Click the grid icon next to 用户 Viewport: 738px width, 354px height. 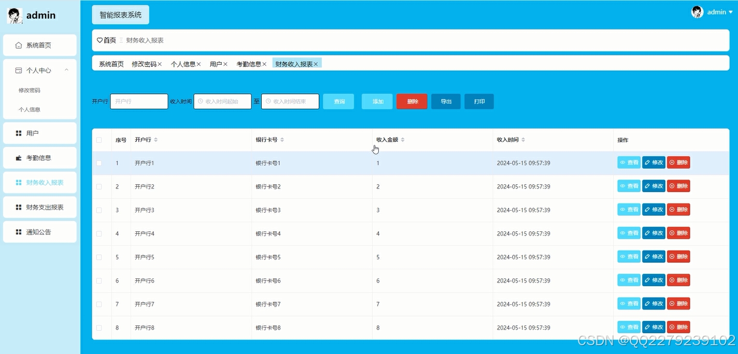pyautogui.click(x=19, y=134)
